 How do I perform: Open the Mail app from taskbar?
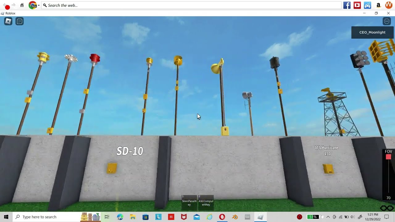click(197, 217)
